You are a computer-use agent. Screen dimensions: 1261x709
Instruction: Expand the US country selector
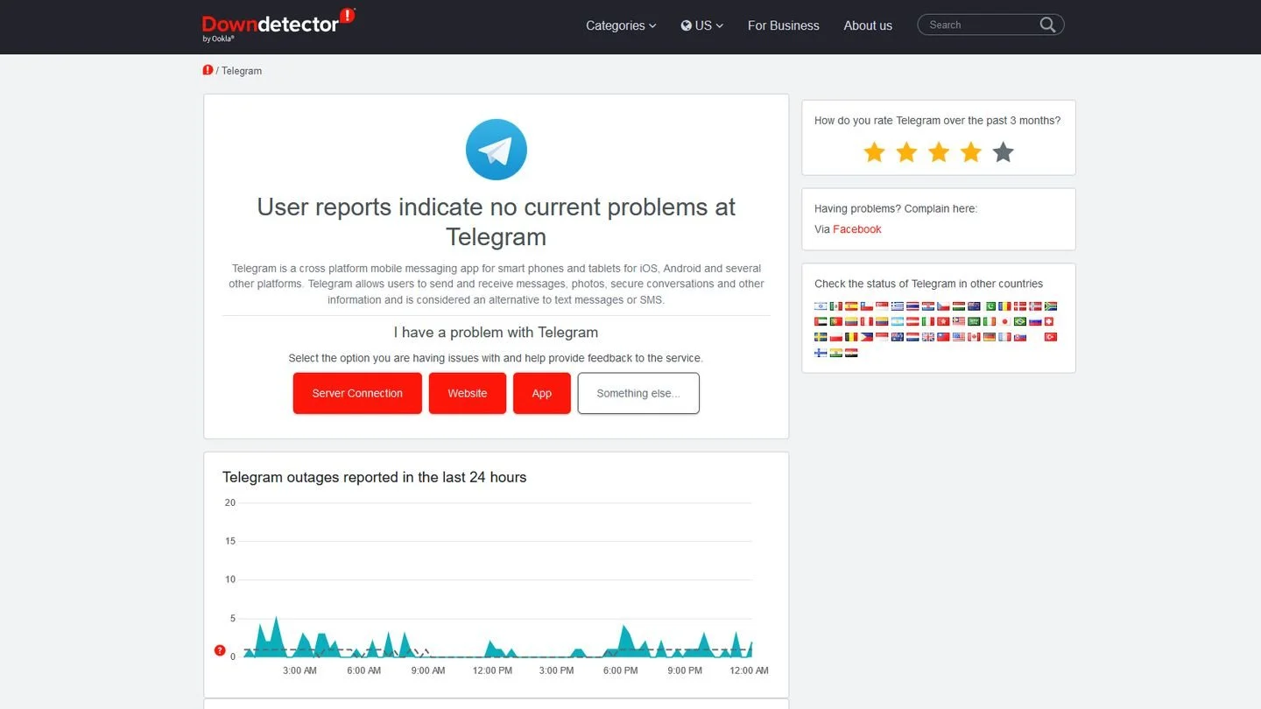click(702, 25)
